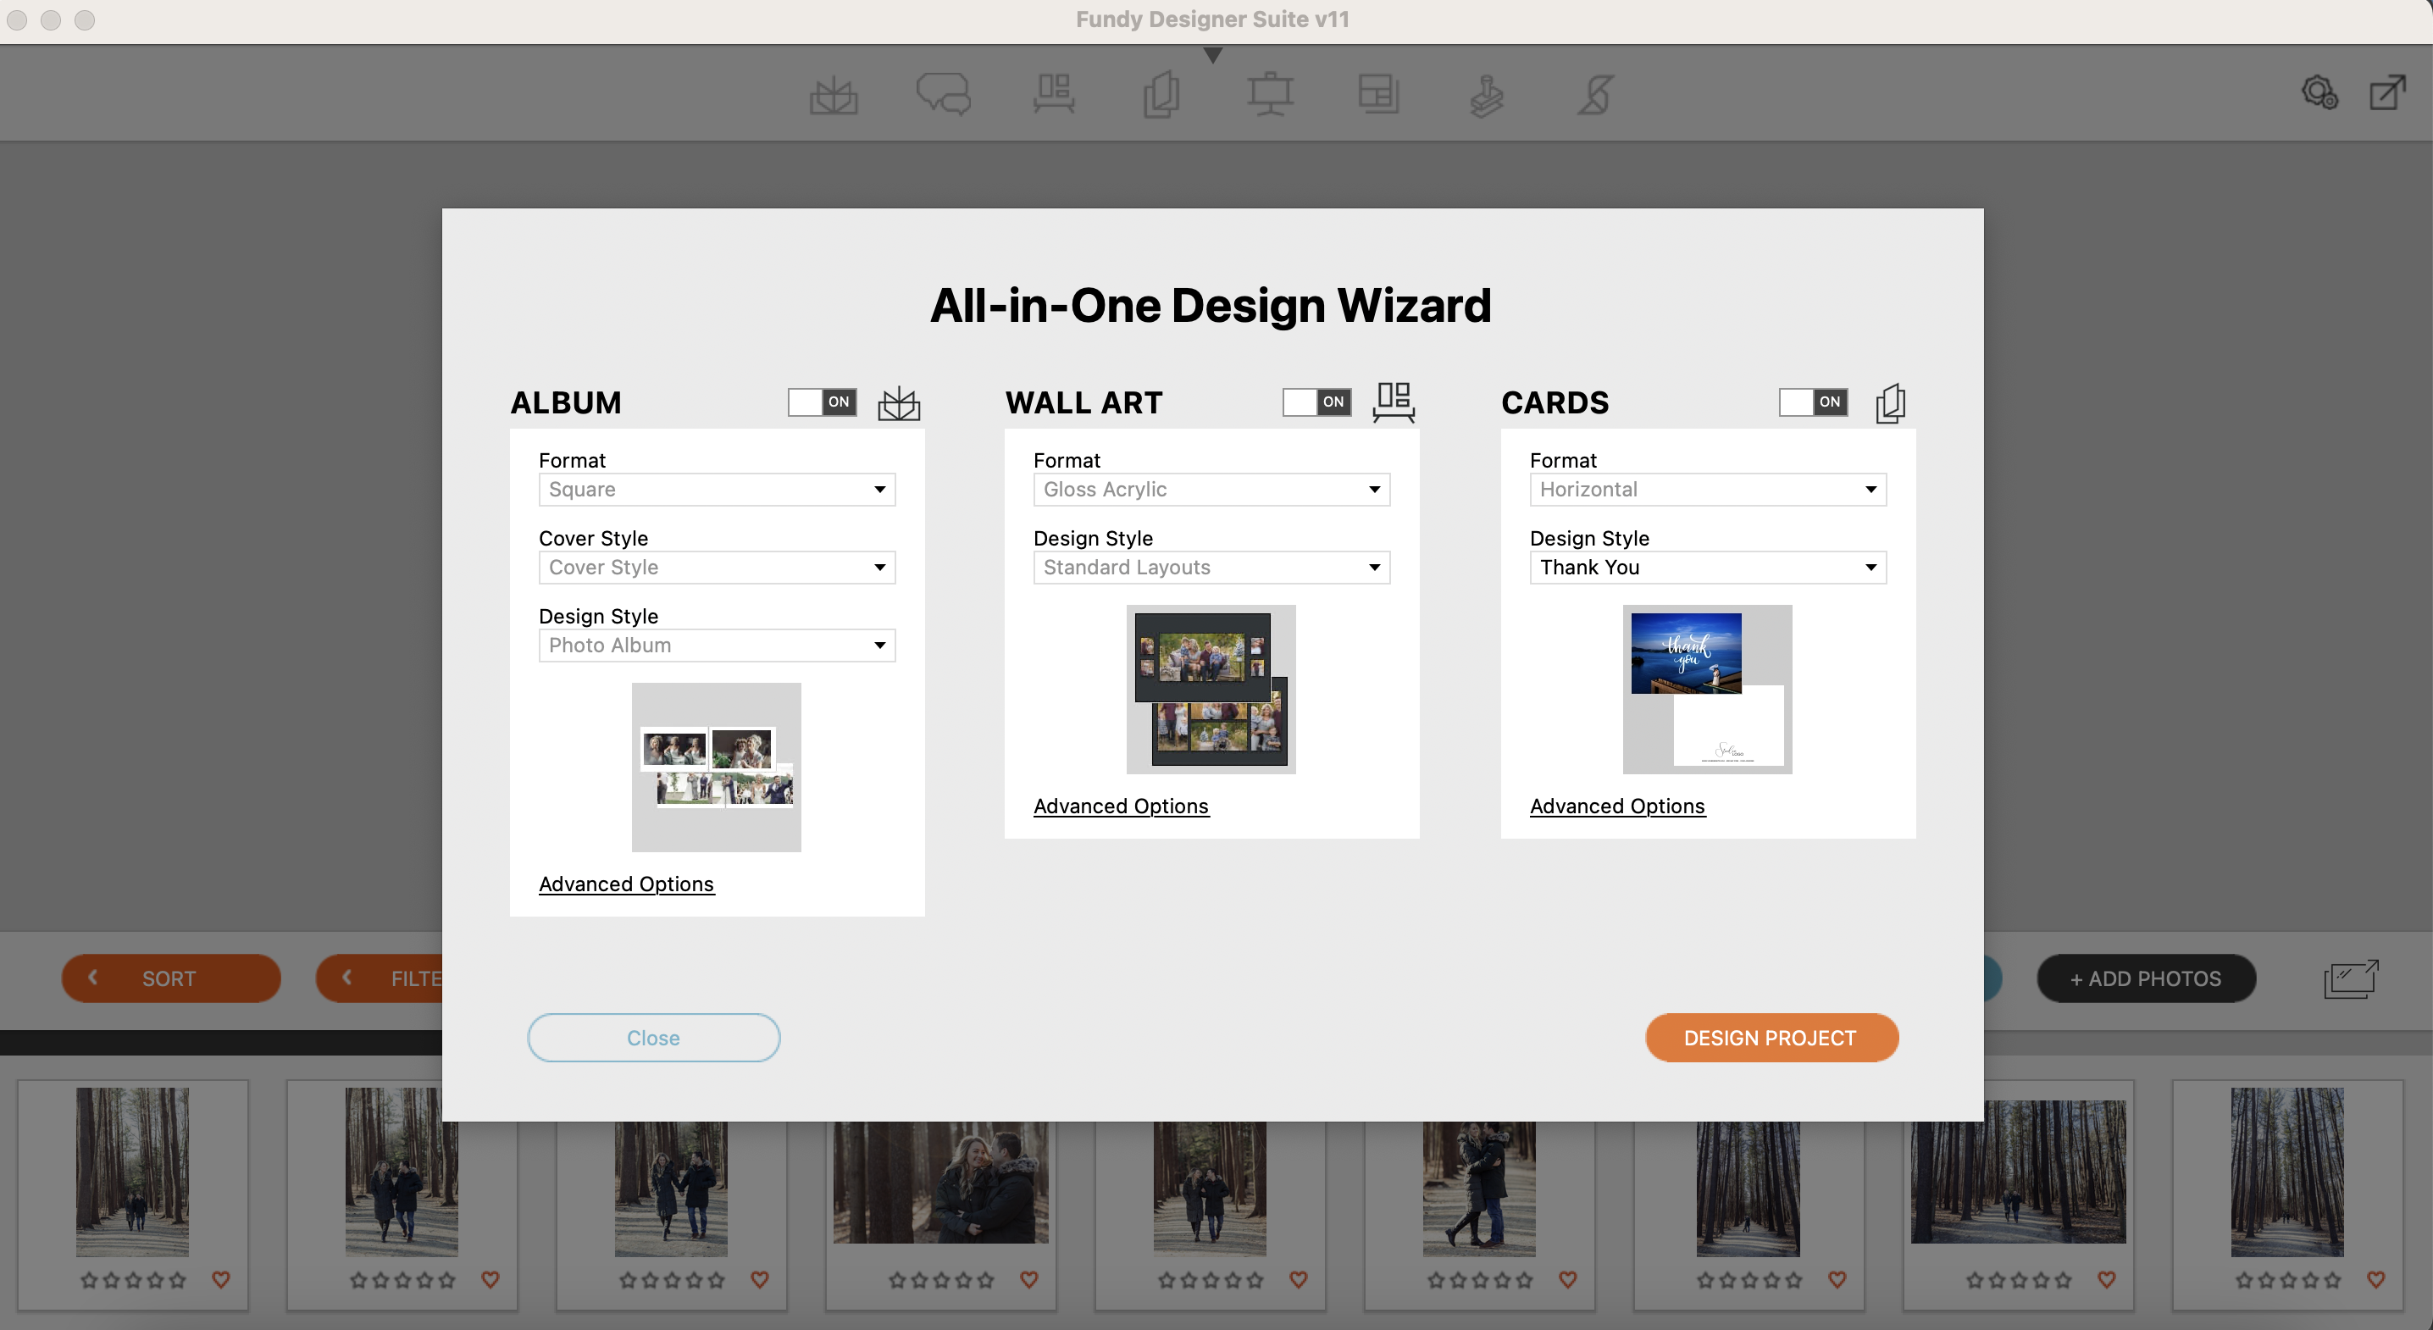2433x1330 pixels.
Task: Click heart icon on the fourth close-up couple photo
Action: tap(1029, 1280)
